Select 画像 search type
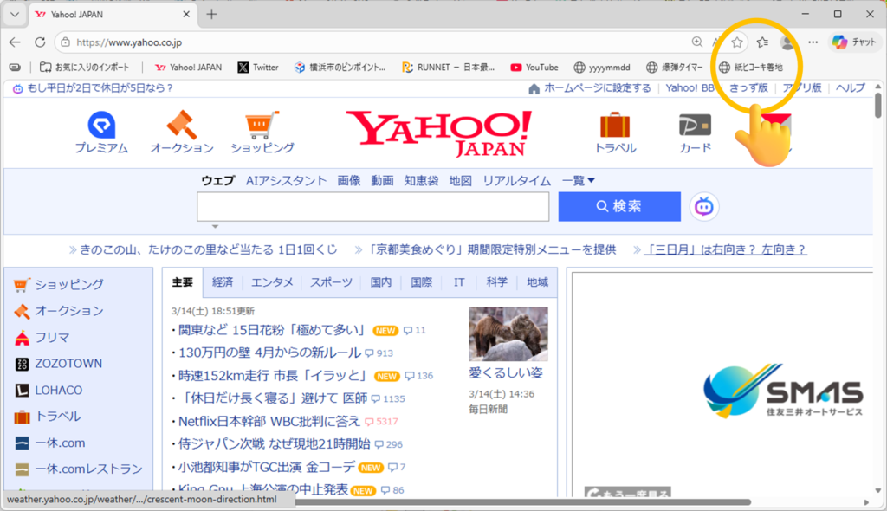The width and height of the screenshot is (887, 511). (349, 180)
